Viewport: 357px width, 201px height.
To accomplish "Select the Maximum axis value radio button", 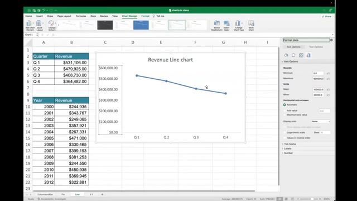I will [284, 115].
